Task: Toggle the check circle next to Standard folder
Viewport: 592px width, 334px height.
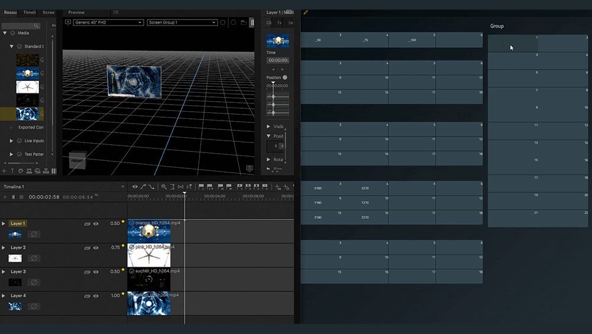Action: [20, 46]
